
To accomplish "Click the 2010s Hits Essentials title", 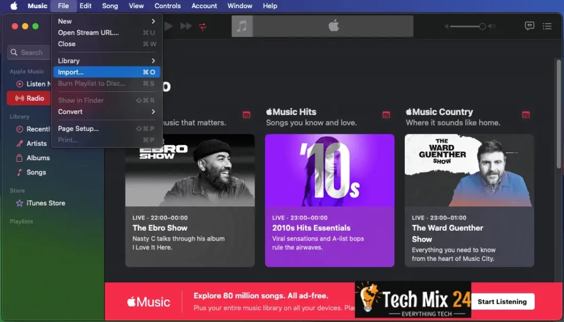I will click(311, 228).
